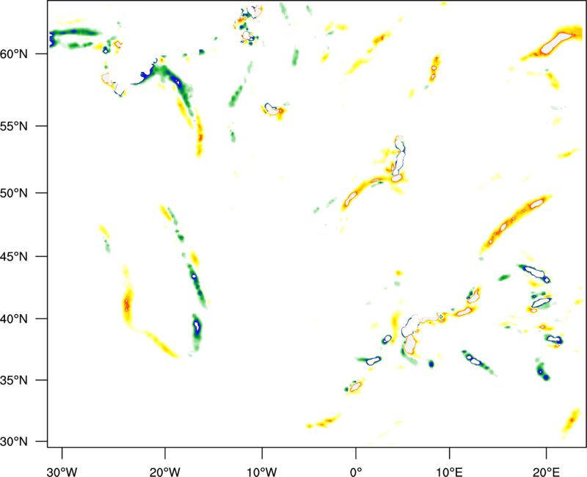This screenshot has height=477, width=587.
Task: Click the 0° longitude label
Action: 356,472
